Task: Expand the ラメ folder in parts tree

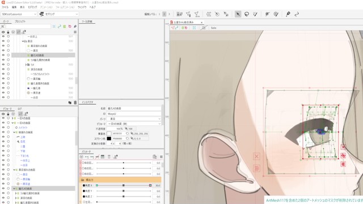Action: [x=26, y=65]
